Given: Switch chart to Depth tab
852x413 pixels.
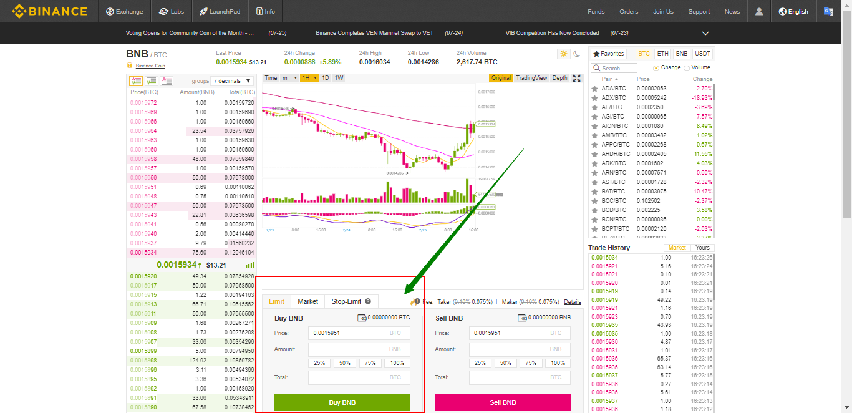Looking at the screenshot, I should [560, 78].
